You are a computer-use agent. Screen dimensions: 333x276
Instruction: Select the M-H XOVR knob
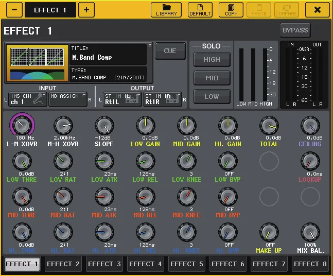tap(63, 125)
